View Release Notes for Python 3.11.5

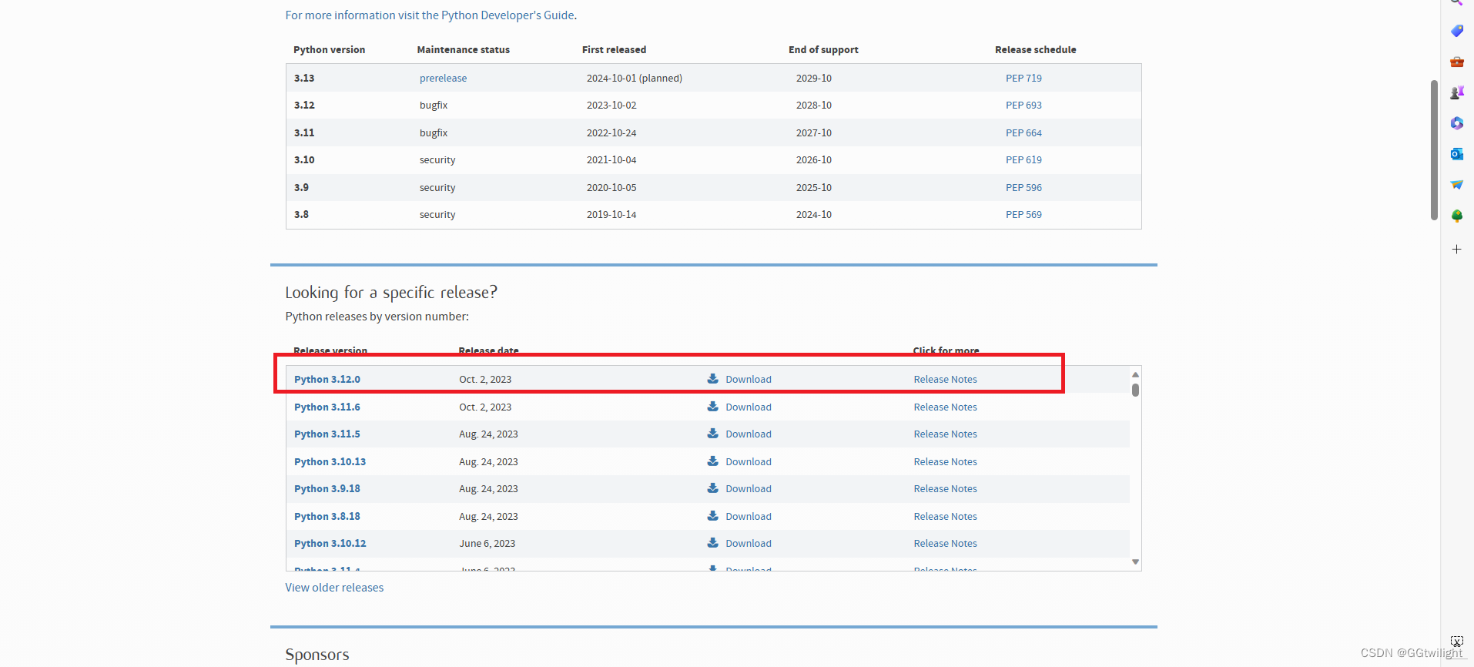pyautogui.click(x=945, y=434)
